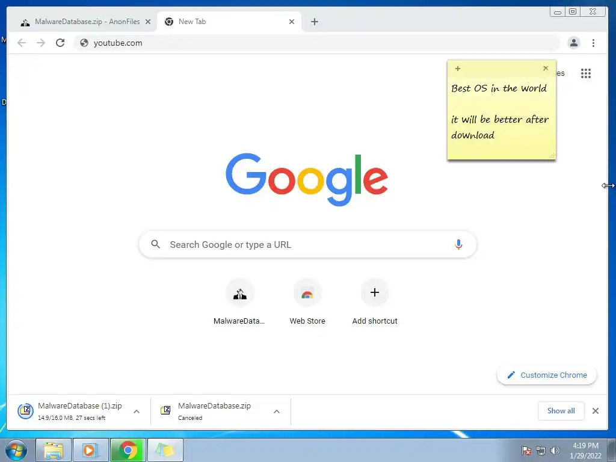Click the browser forward arrow
Image resolution: width=616 pixels, height=462 pixels.
pos(41,43)
